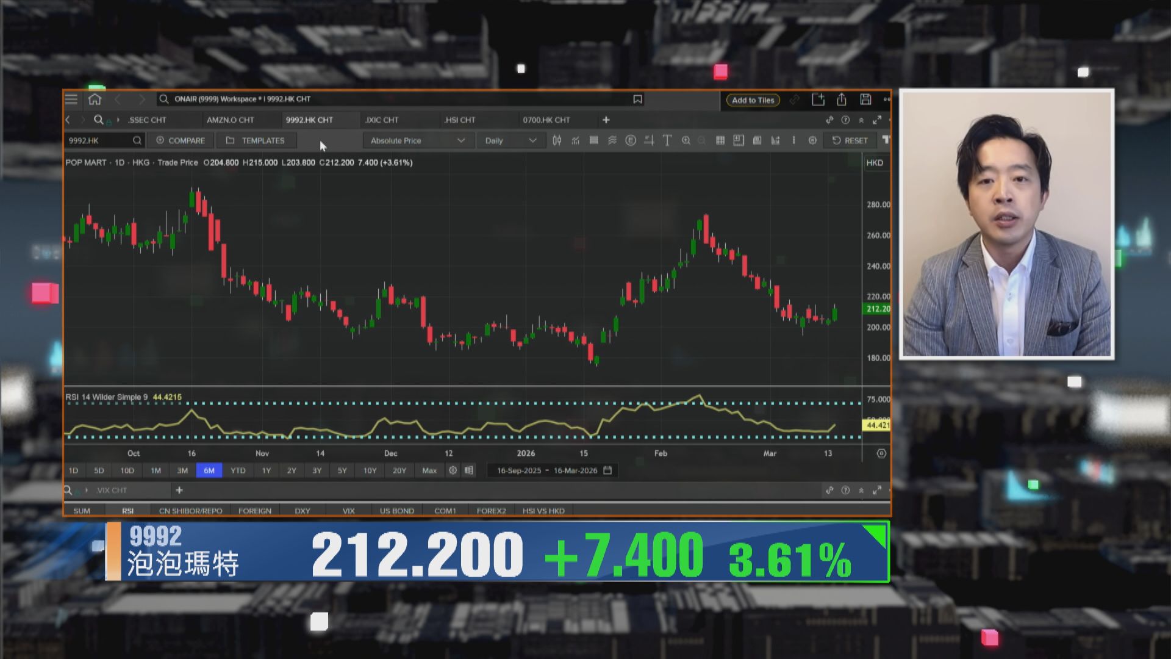
Task: Open the home icon
Action: click(x=95, y=99)
